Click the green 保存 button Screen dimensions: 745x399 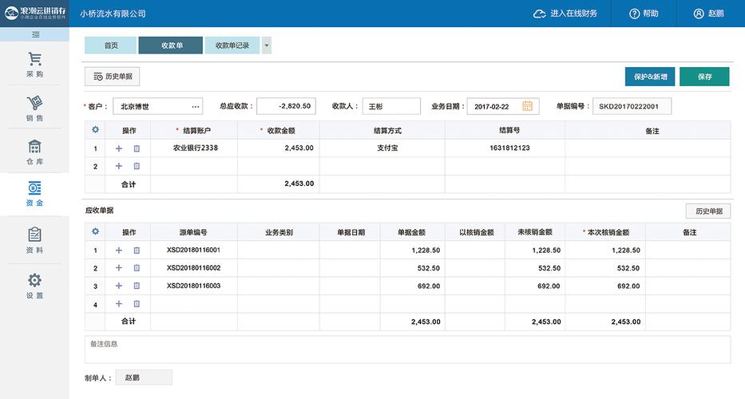tap(704, 77)
